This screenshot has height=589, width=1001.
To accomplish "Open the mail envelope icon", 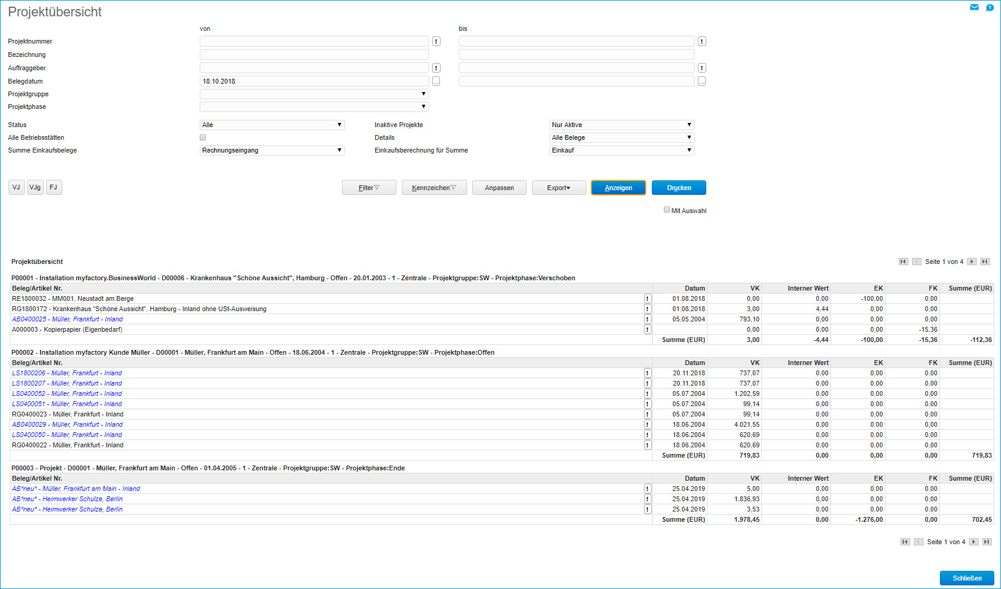I will (x=974, y=7).
